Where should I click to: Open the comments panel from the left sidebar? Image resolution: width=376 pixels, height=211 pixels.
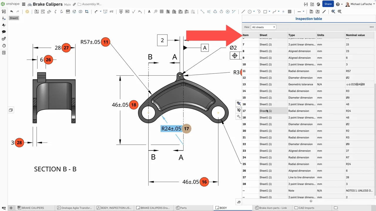pyautogui.click(x=4, y=32)
